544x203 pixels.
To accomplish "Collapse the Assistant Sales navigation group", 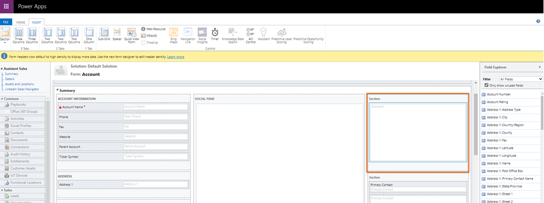I will coord(2,69).
